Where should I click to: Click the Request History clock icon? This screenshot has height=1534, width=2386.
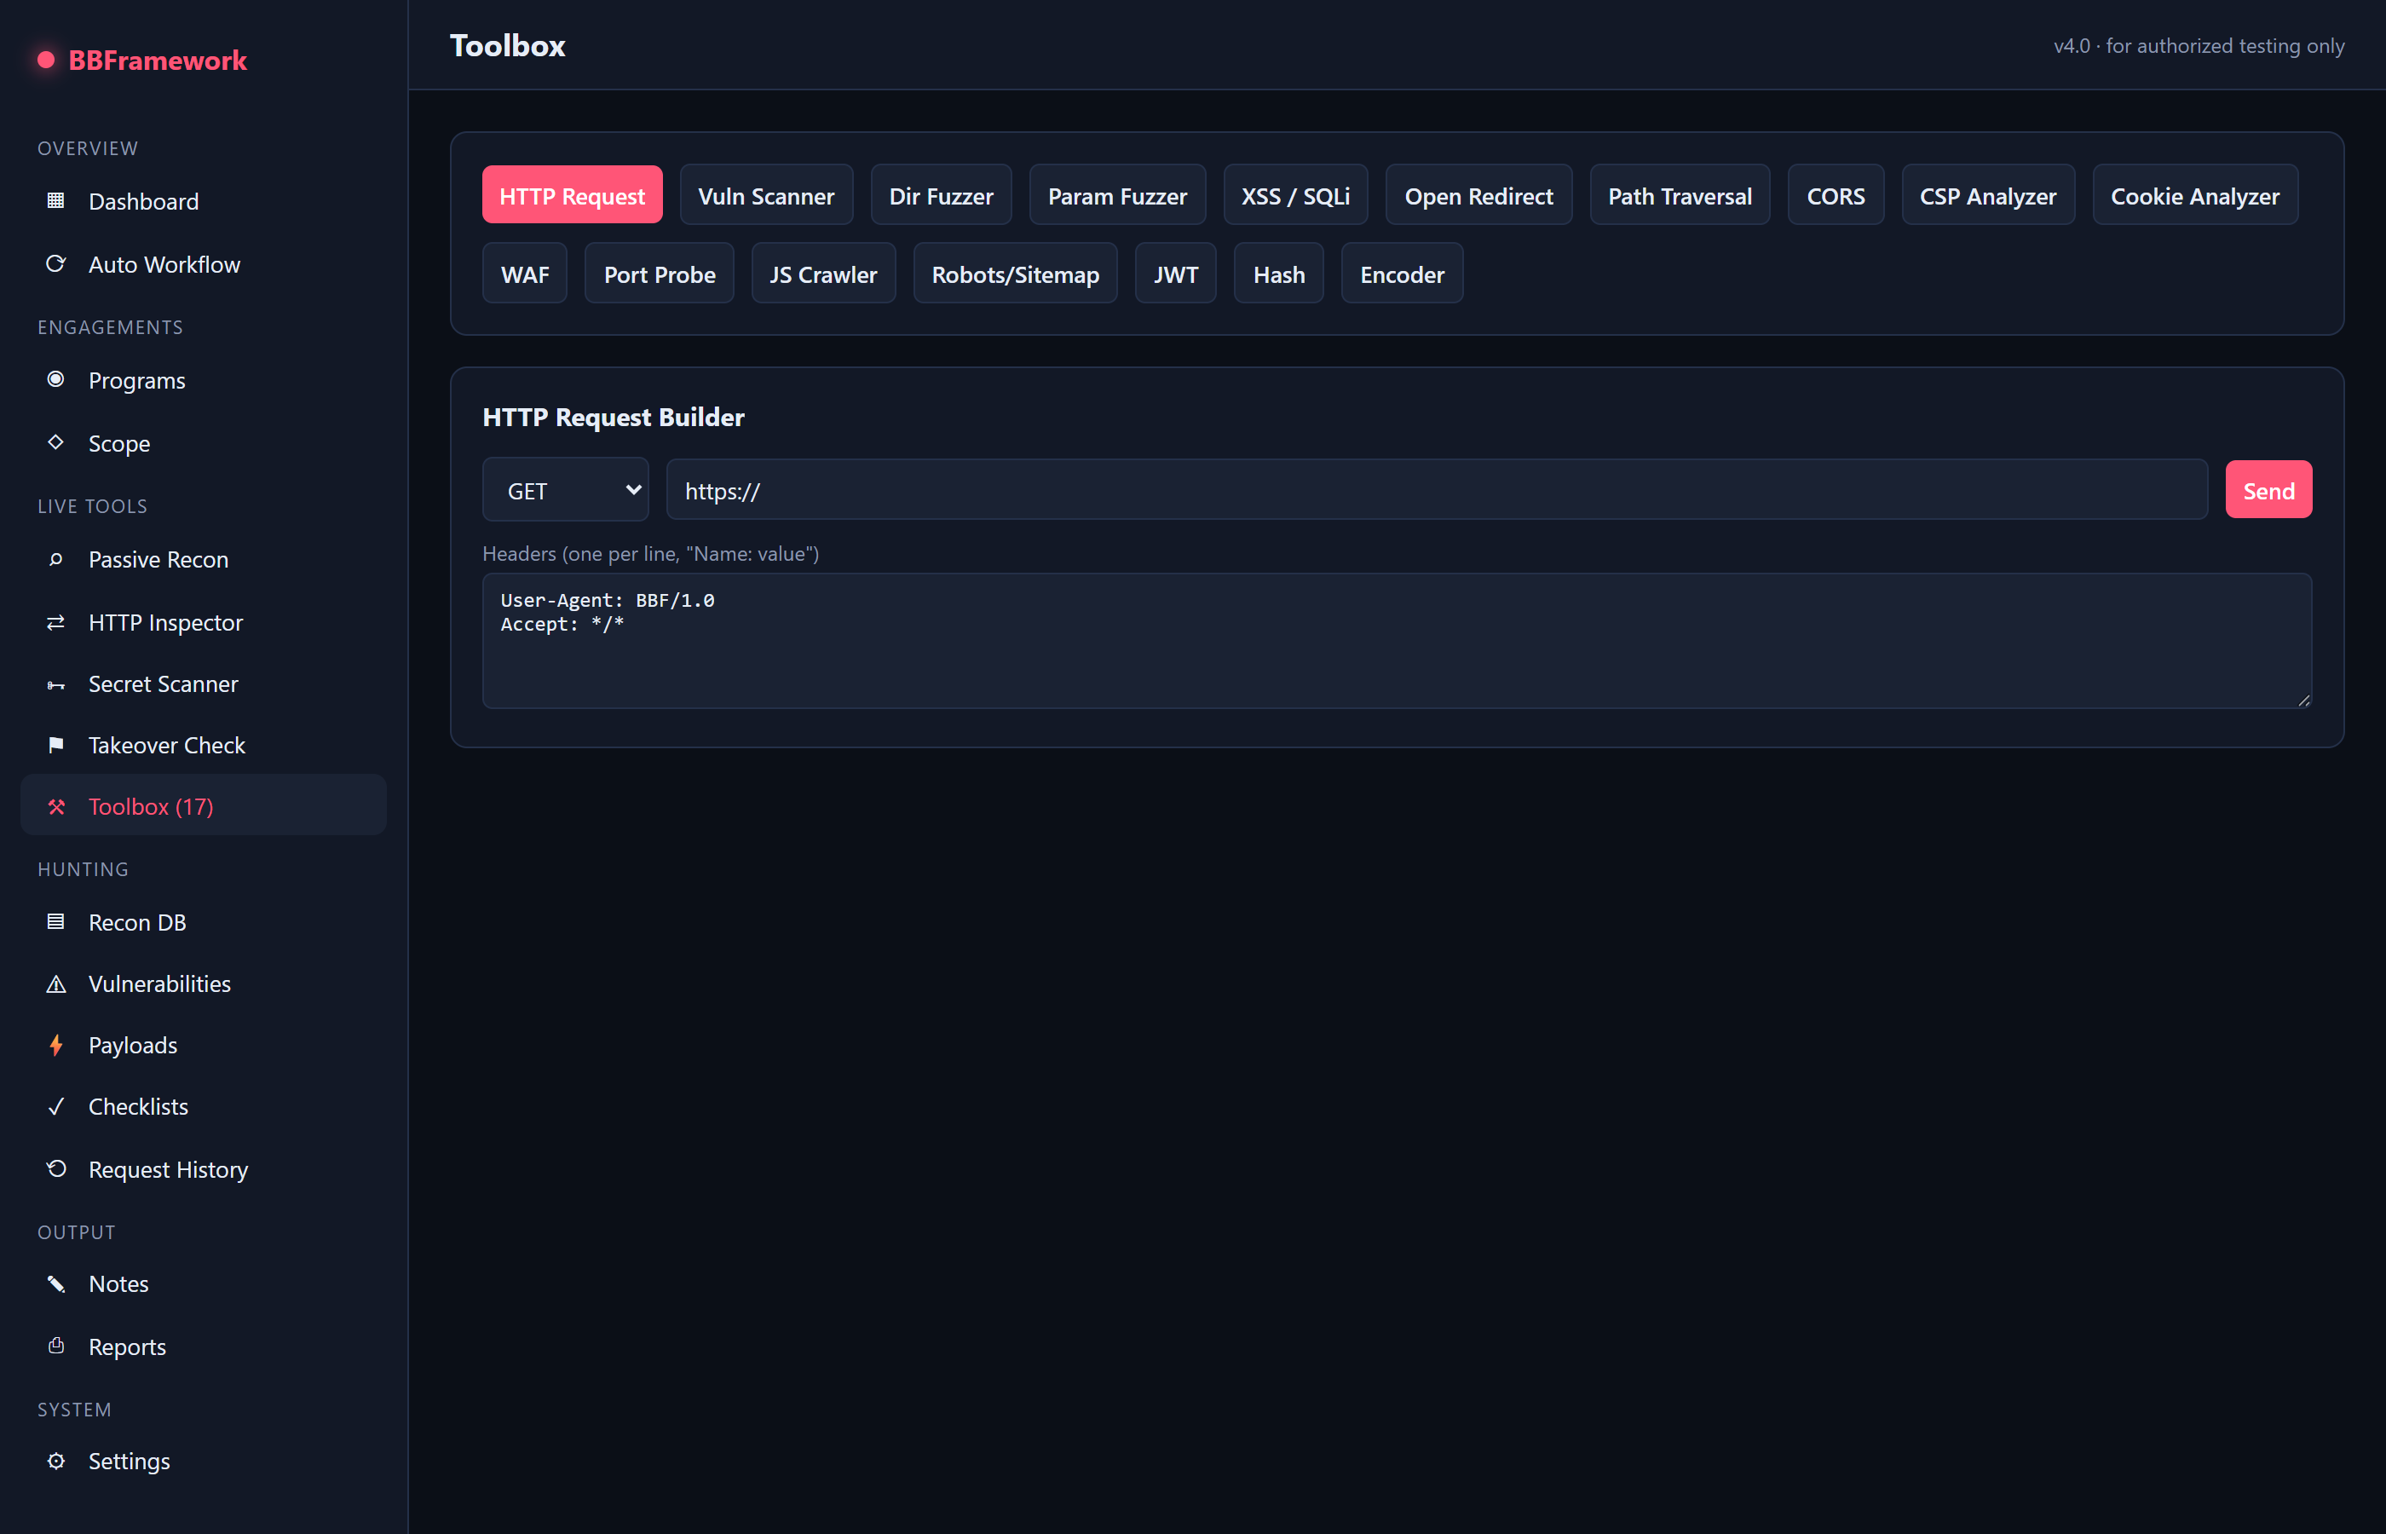[55, 1168]
